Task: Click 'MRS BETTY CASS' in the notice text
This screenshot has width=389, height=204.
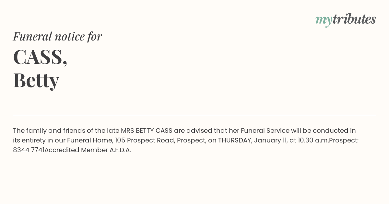Action: (x=147, y=130)
